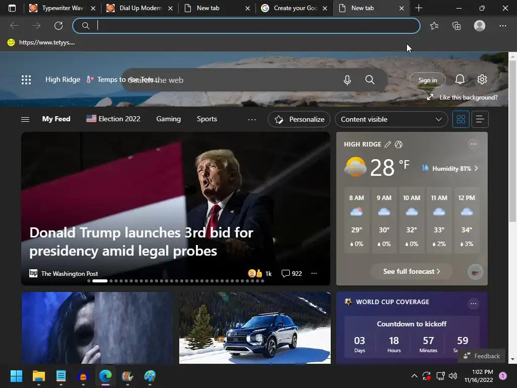Viewport: 517px width, 388px height.
Task: Open page settings gear icon
Action: click(482, 79)
